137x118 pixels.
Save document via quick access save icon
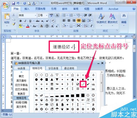click(x=13, y=4)
